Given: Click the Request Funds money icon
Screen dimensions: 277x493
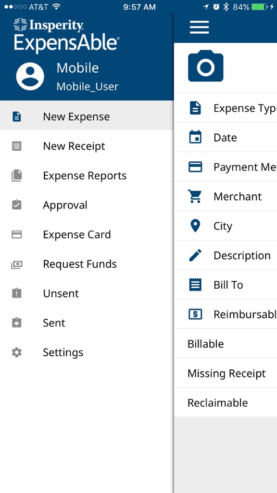Looking at the screenshot, I should pyautogui.click(x=17, y=264).
